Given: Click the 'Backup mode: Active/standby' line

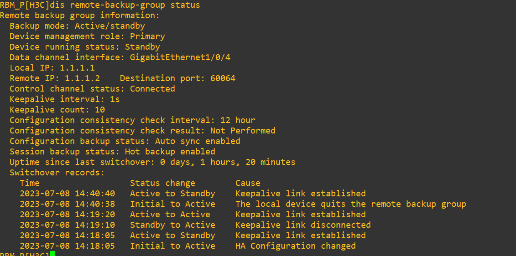Looking at the screenshot, I should pyautogui.click(x=77, y=26).
